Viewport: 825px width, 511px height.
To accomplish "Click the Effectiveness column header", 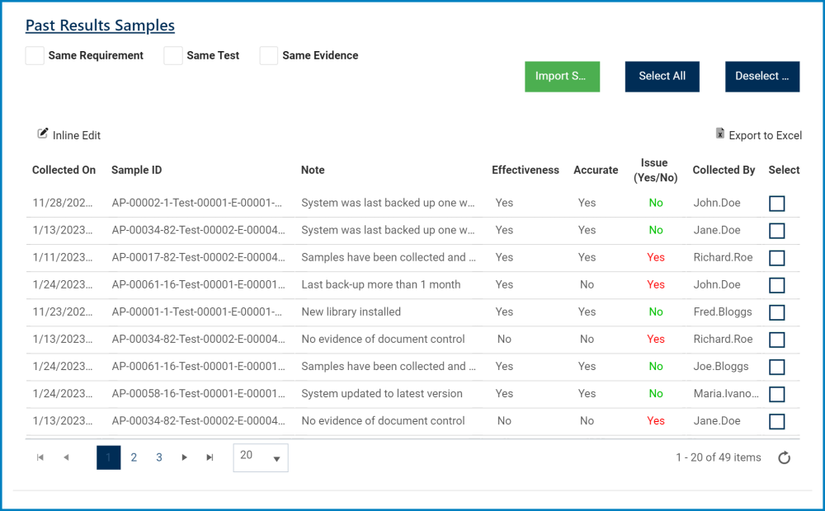I will pos(526,170).
